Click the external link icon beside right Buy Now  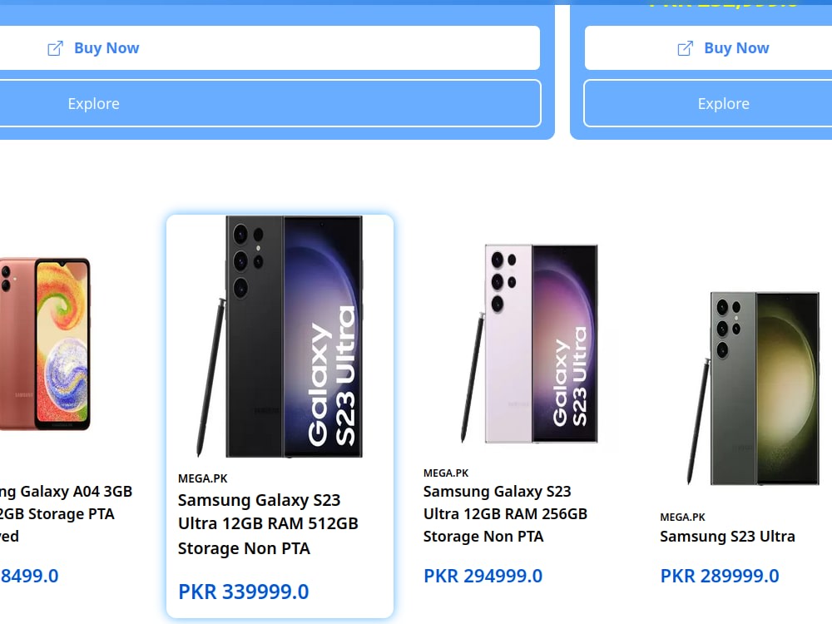tap(685, 48)
